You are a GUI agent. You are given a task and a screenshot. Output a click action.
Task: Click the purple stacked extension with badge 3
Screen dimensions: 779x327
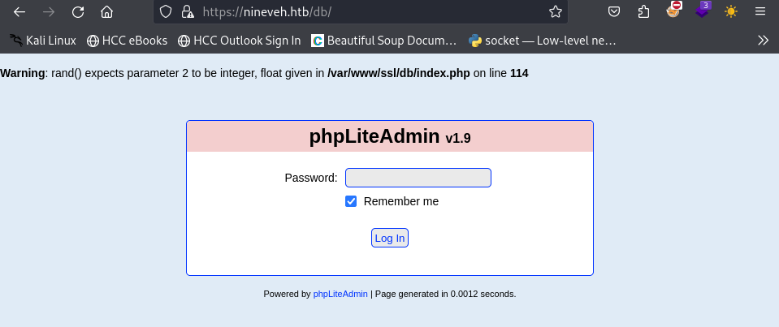[702, 11]
